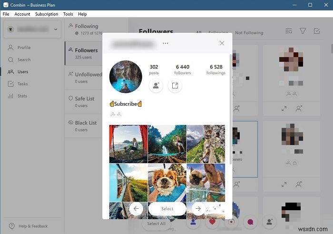The height and width of the screenshot is (234, 333).
Task: Open Stats section in sidebar
Action: (18, 96)
